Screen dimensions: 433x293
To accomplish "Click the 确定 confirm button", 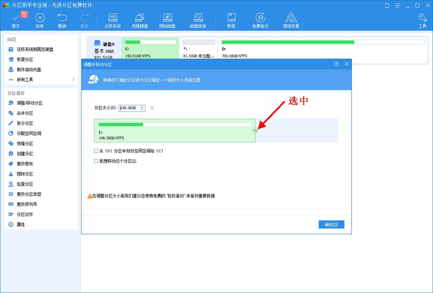I will tap(332, 224).
